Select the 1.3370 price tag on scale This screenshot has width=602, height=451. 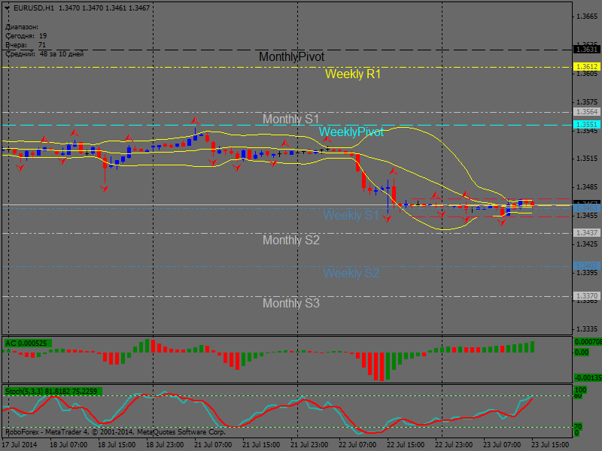click(586, 296)
